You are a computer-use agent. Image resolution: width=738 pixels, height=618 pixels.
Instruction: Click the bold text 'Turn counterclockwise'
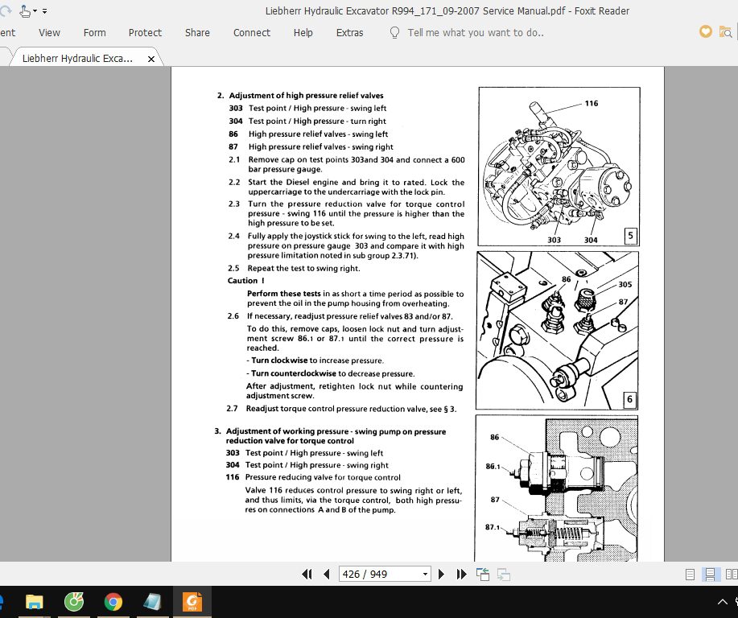pos(293,373)
